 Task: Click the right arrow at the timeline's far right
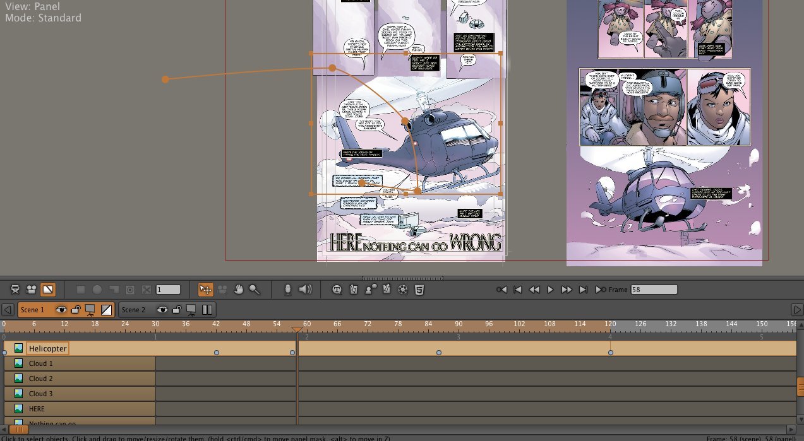(x=798, y=309)
